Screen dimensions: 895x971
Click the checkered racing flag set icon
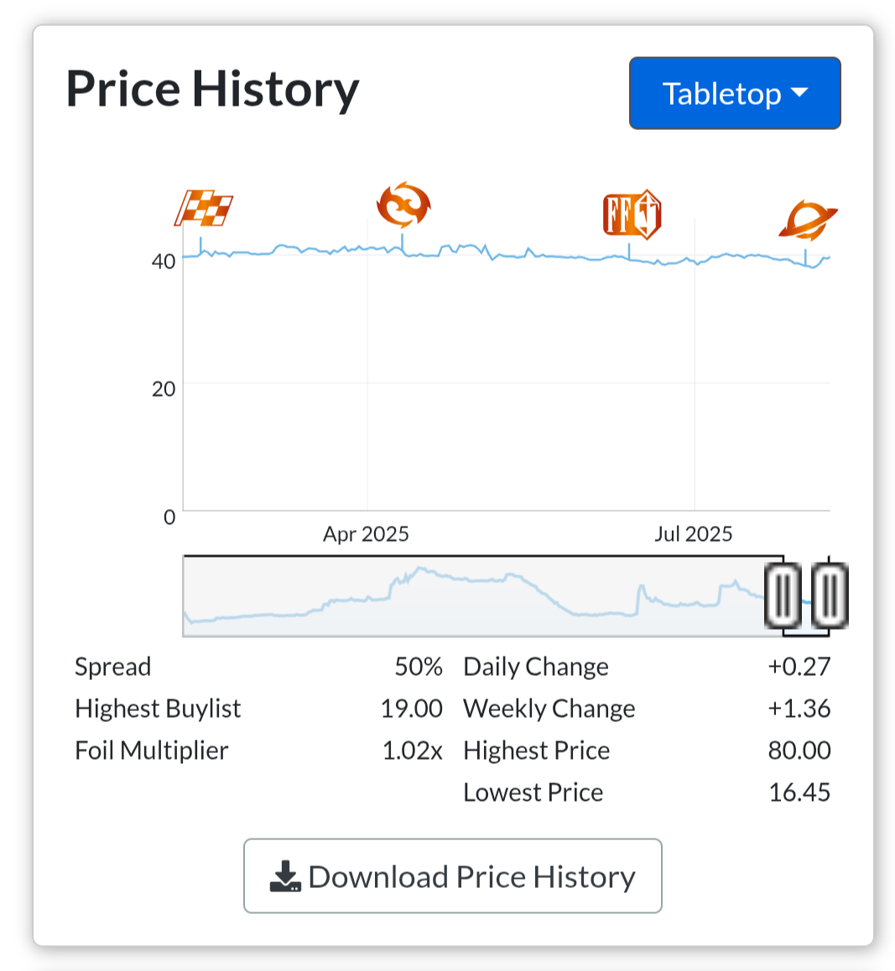pyautogui.click(x=204, y=207)
